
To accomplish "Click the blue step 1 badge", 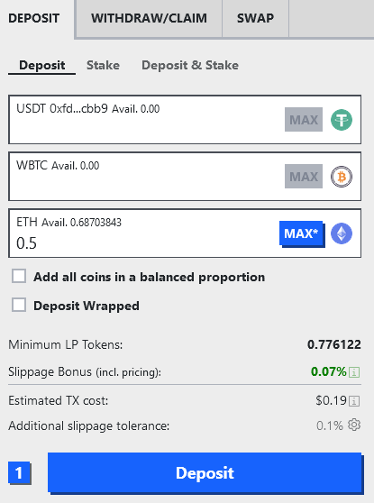I will [x=19, y=473].
